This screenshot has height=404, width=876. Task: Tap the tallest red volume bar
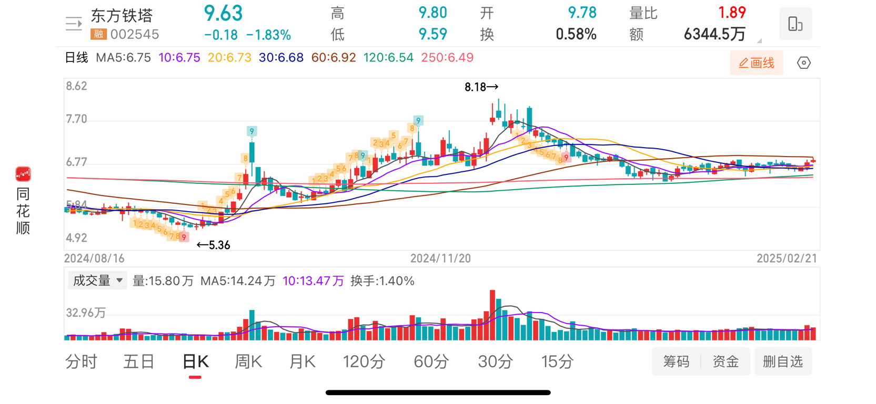pos(492,315)
